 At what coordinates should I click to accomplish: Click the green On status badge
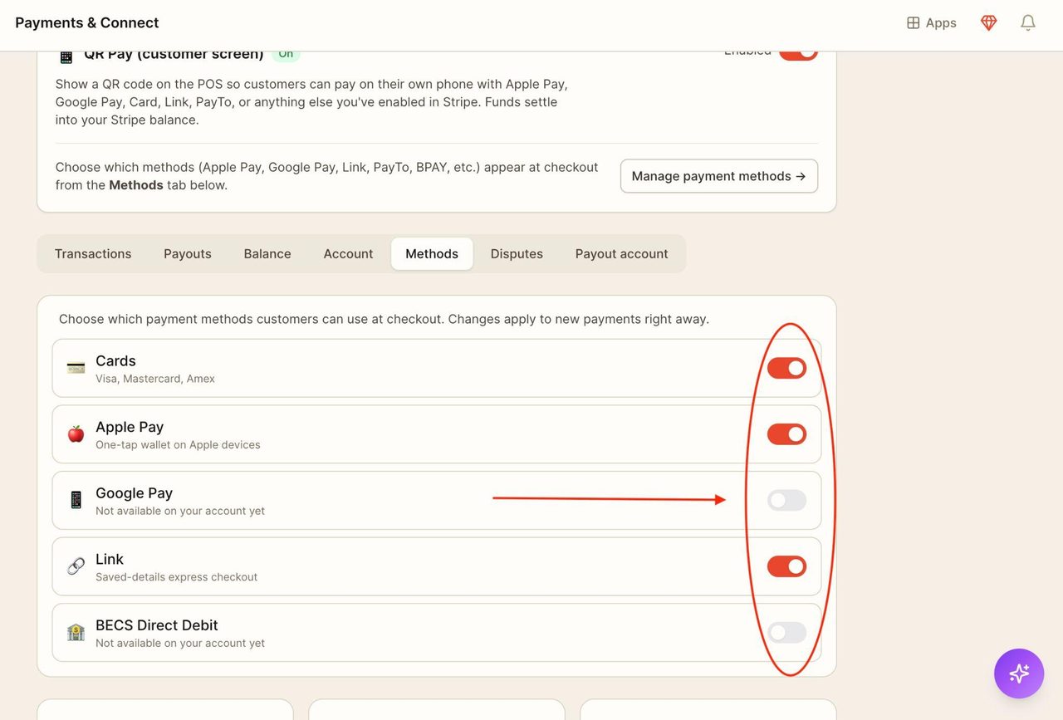tap(286, 56)
